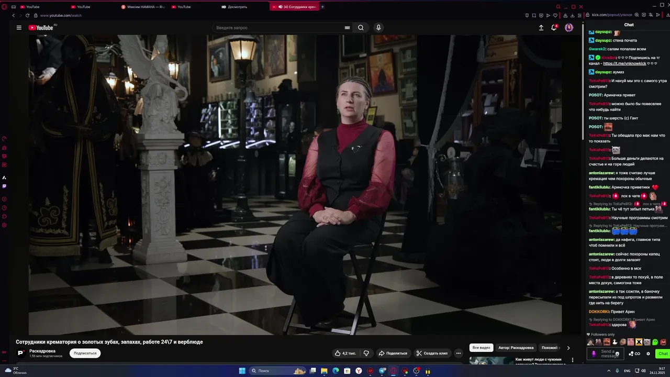670x377 pixels.
Task: Open the Opera workspaces icon beside the tabs
Action: point(14,7)
